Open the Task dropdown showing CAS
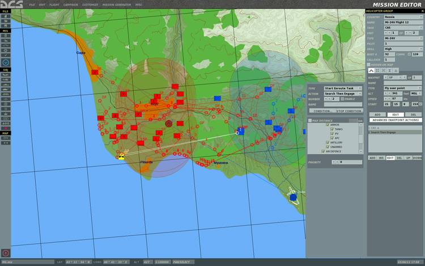Screen dimensions: 425x266 tap(403, 28)
